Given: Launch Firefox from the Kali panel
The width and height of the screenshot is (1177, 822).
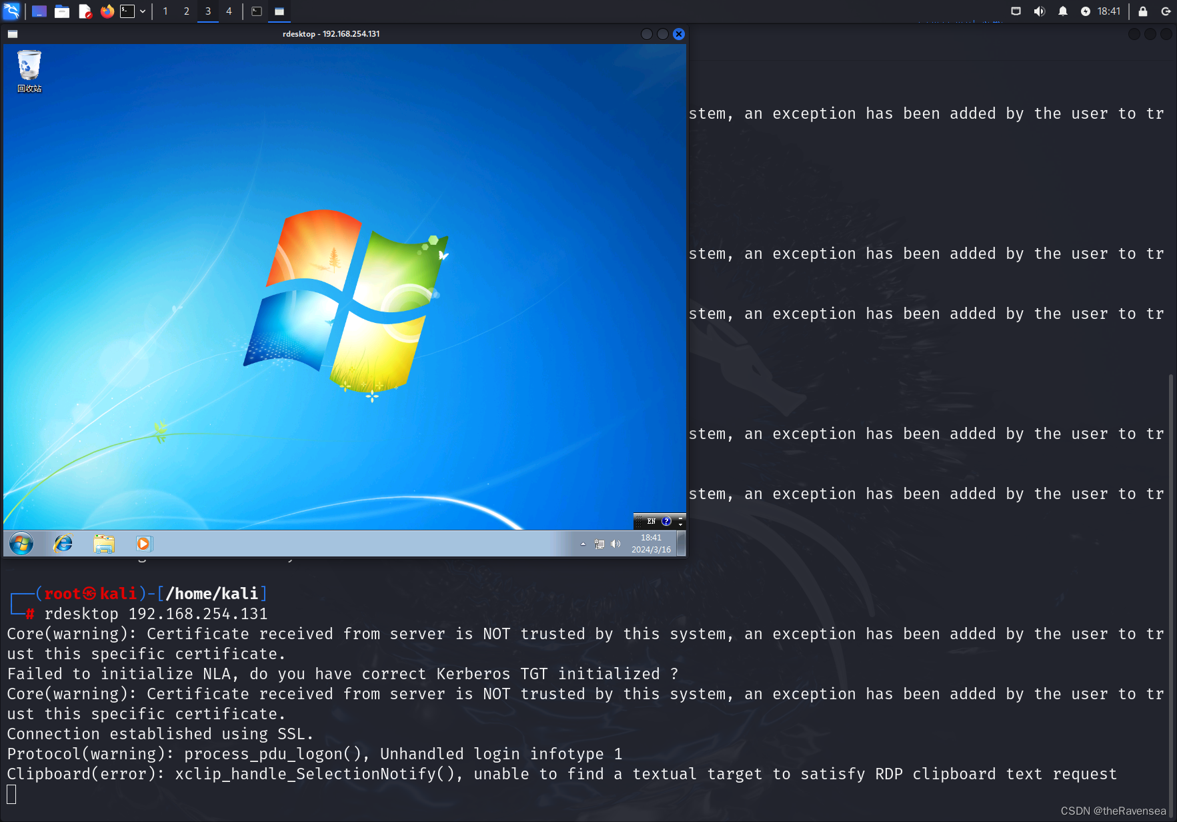Looking at the screenshot, I should (x=107, y=11).
